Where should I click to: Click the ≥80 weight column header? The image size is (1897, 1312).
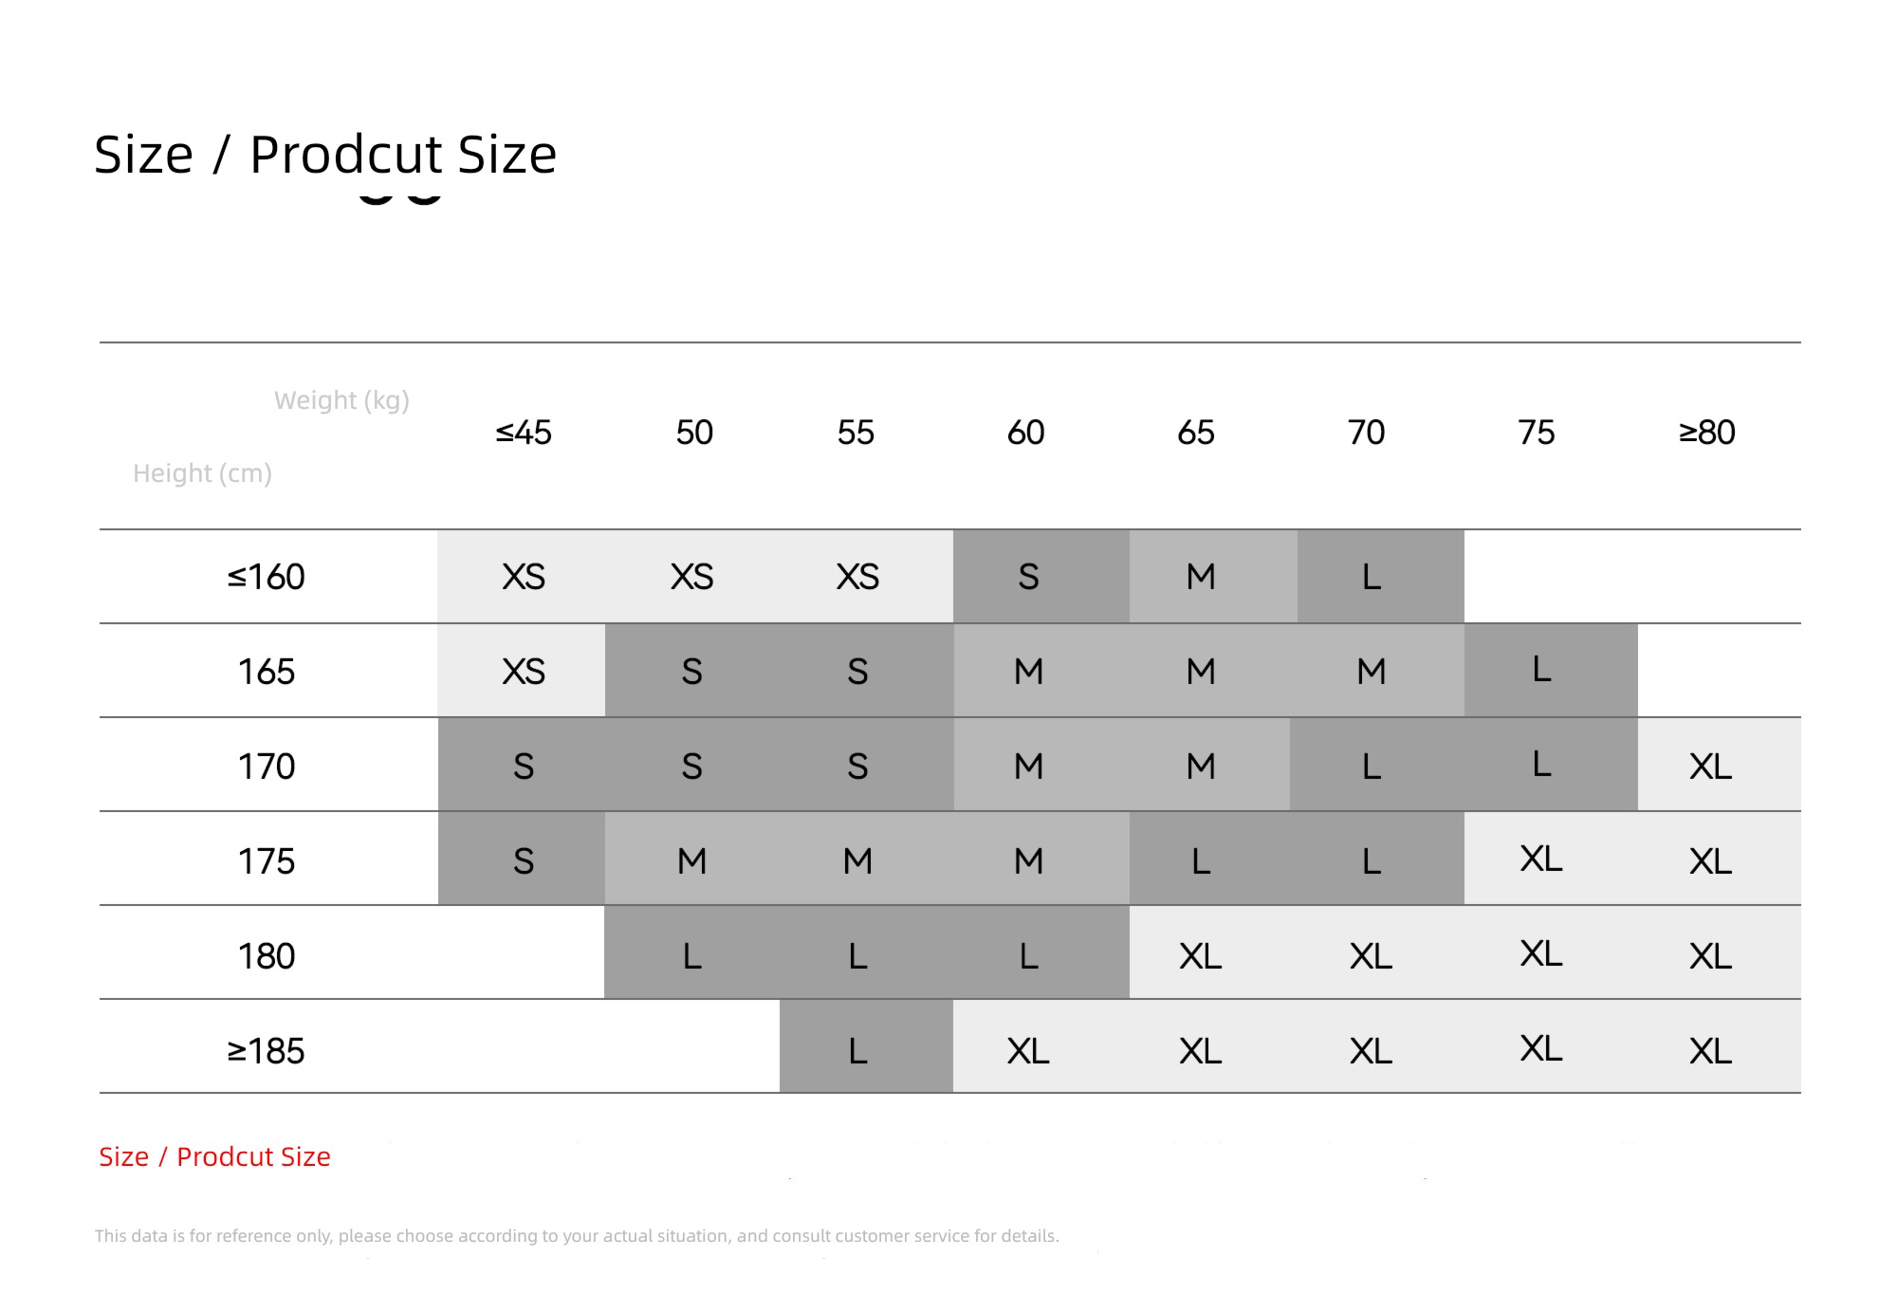point(1707,433)
